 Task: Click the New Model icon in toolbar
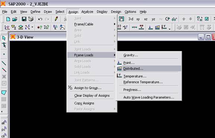point(8,19)
